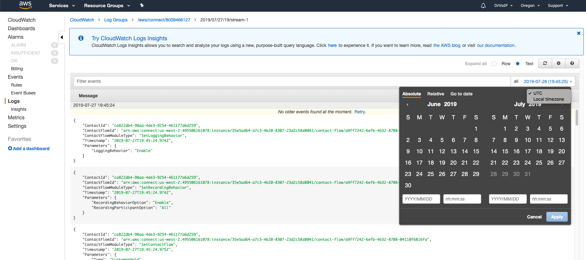Viewport: 586px width, 260px height.
Task: Open Insights under Logs in sidebar
Action: [x=19, y=109]
